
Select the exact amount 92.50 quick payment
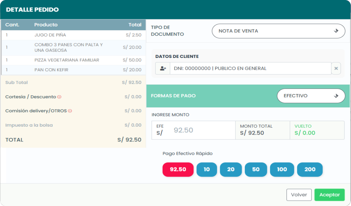point(178,170)
